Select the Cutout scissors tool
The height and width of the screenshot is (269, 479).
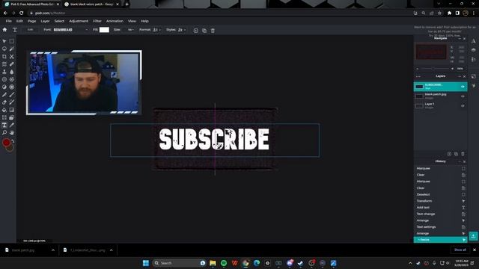tap(12, 57)
